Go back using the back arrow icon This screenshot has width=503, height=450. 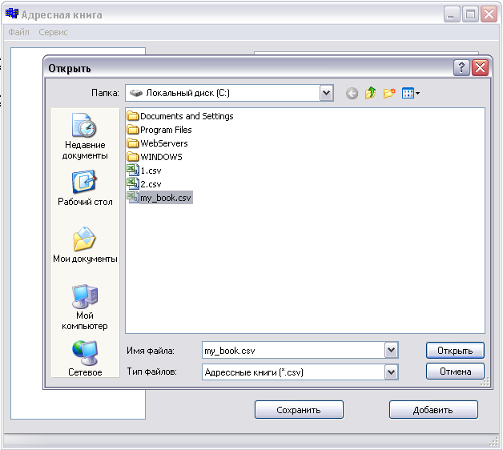[x=352, y=94]
